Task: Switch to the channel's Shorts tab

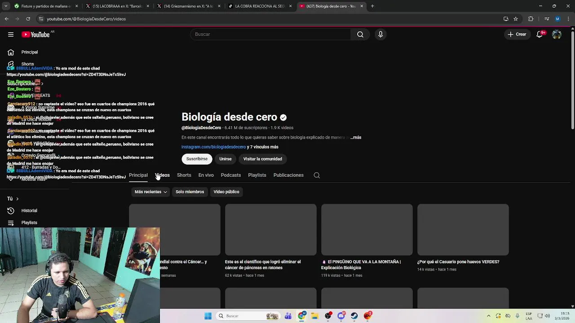Action: pos(184,175)
